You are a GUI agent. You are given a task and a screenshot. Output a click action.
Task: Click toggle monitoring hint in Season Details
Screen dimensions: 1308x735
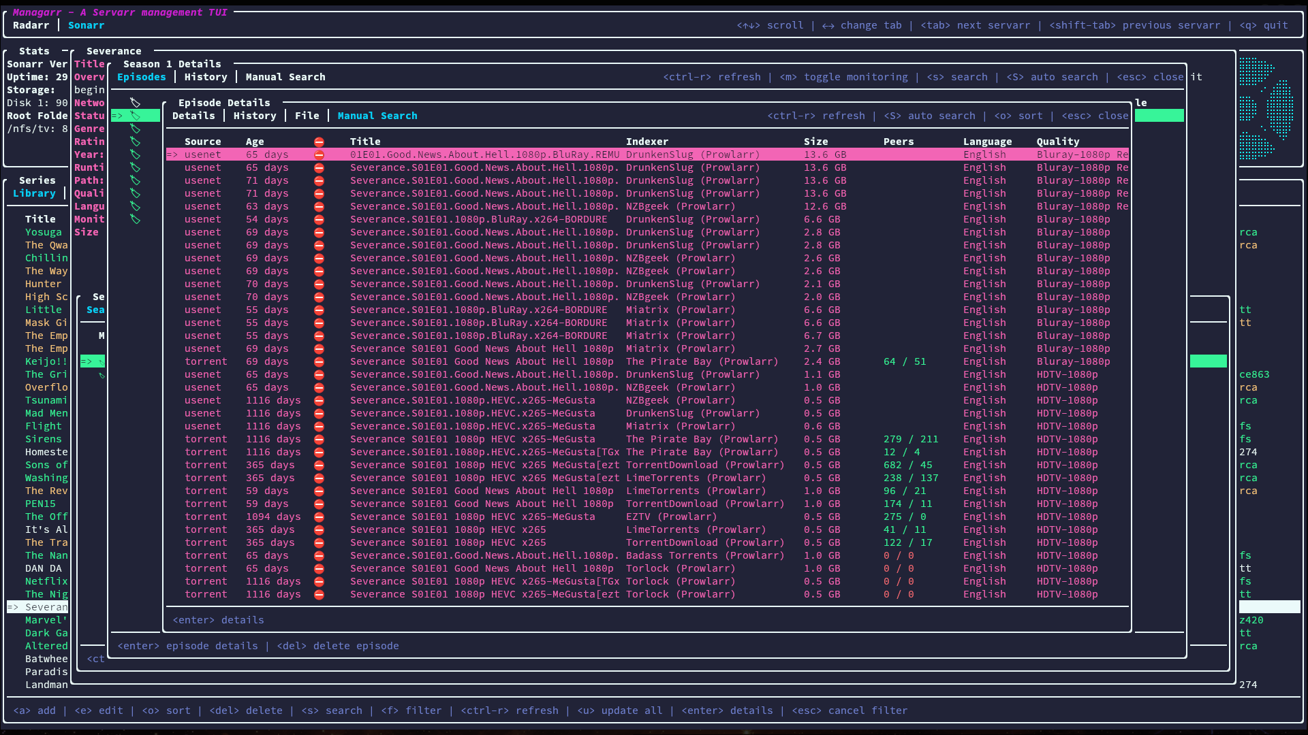coord(843,77)
